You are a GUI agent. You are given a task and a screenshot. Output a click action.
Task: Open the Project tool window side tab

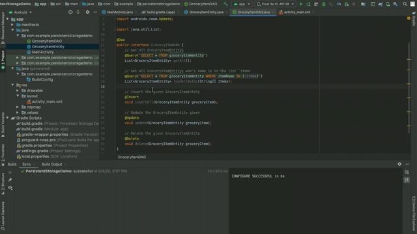click(3, 60)
